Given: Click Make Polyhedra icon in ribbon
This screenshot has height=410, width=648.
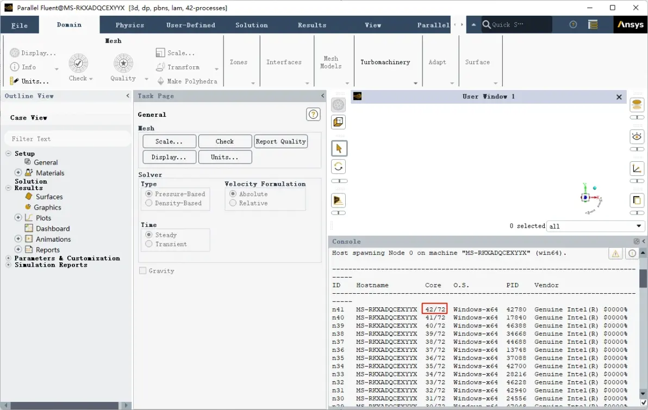Looking at the screenshot, I should pyautogui.click(x=161, y=81).
